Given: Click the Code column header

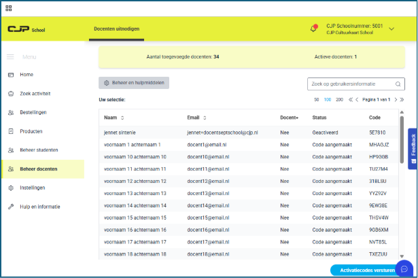Looking at the screenshot, I should click(375, 118).
